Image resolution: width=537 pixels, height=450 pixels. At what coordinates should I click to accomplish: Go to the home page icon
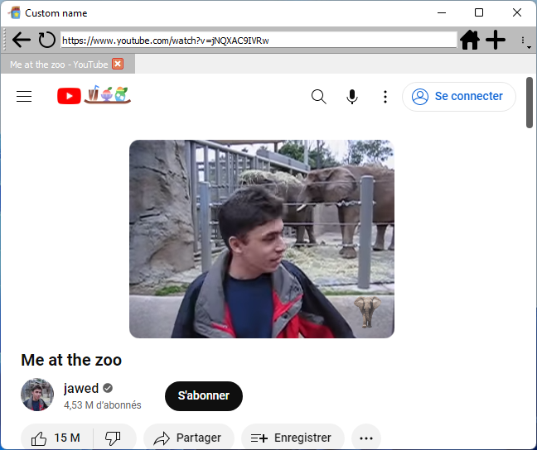tap(470, 40)
